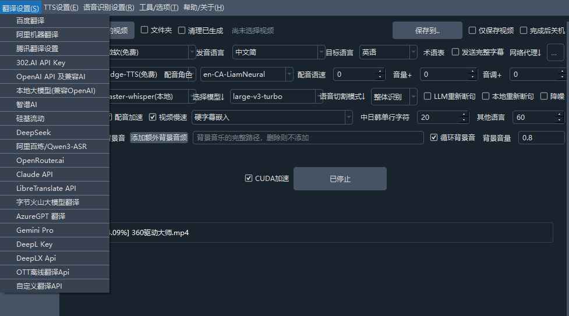This screenshot has width=569, height=316.
Task: Toggle the CUDA加速 checkbox
Action: (249, 179)
